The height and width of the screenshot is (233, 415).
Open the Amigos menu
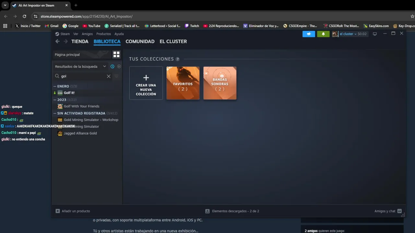[87, 34]
